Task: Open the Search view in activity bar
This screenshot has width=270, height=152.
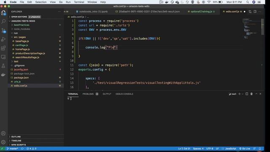Action: point(3,22)
